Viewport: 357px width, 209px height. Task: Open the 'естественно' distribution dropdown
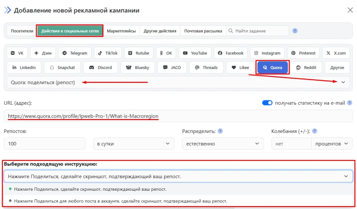[223, 143]
